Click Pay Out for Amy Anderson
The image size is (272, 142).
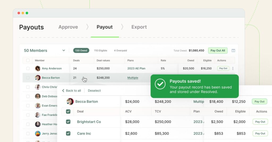coord(223,69)
